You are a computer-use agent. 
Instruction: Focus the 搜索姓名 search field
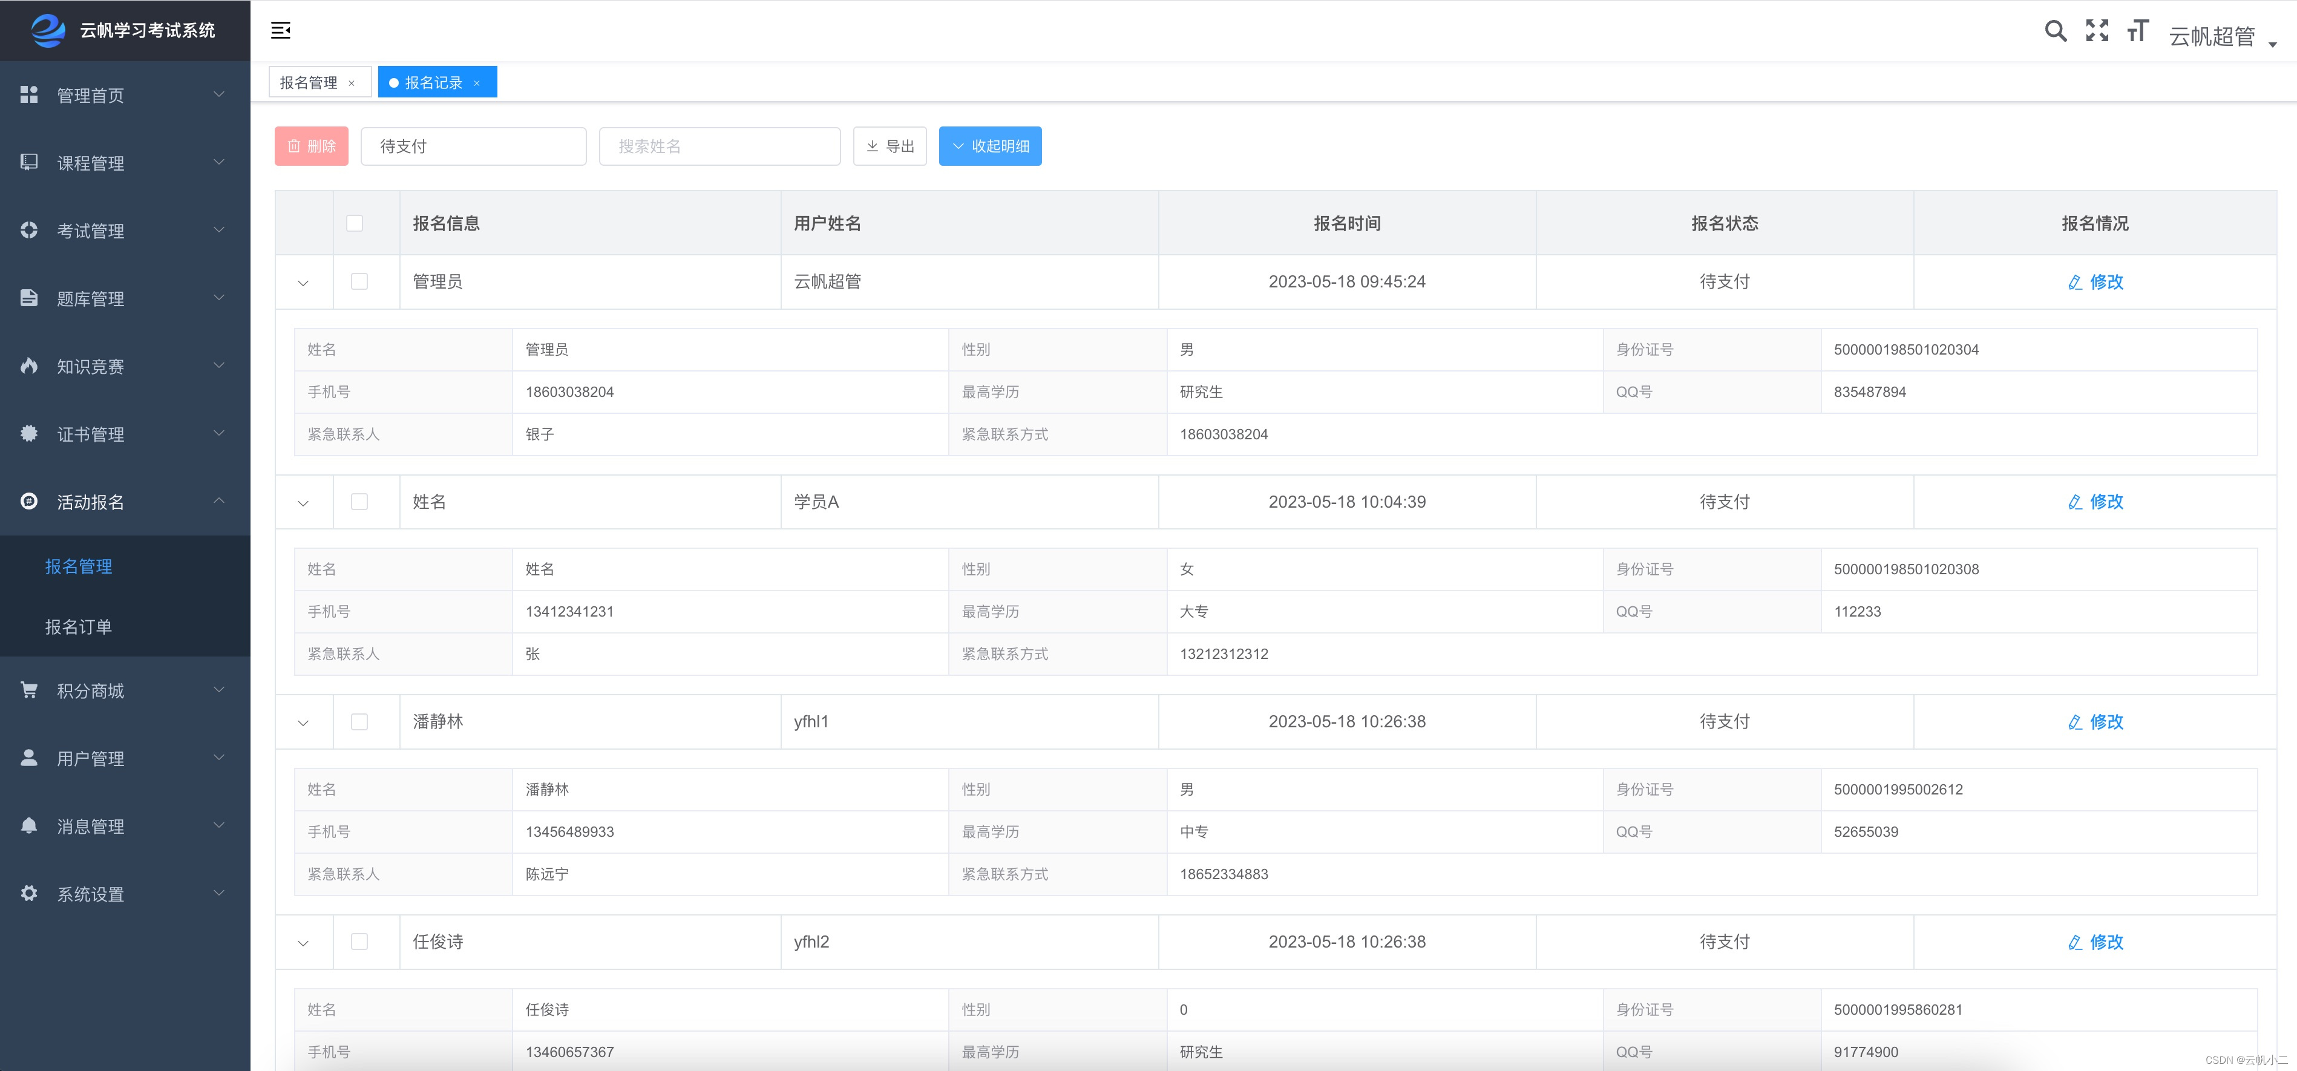pos(719,146)
